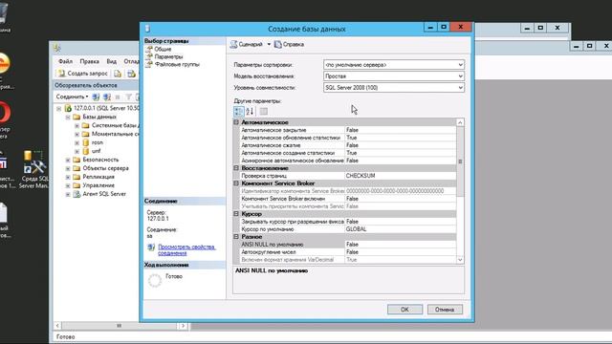This screenshot has height=344, width=612.
Task: Click Создать запрос toolbar button
Action: tap(83, 74)
